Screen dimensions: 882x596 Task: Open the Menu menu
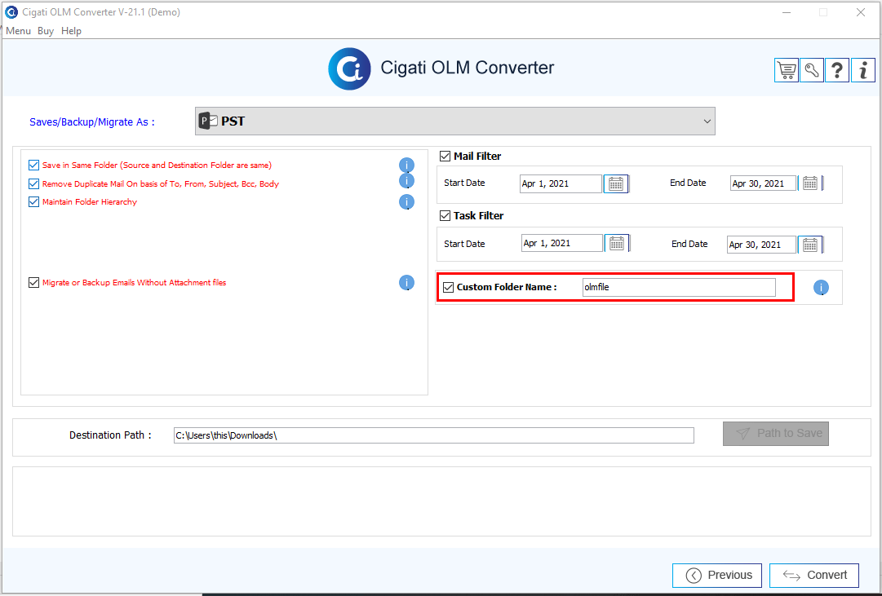18,31
